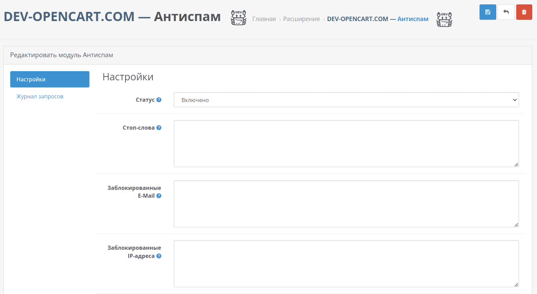Open Расширения breadcrumb link

(x=301, y=19)
